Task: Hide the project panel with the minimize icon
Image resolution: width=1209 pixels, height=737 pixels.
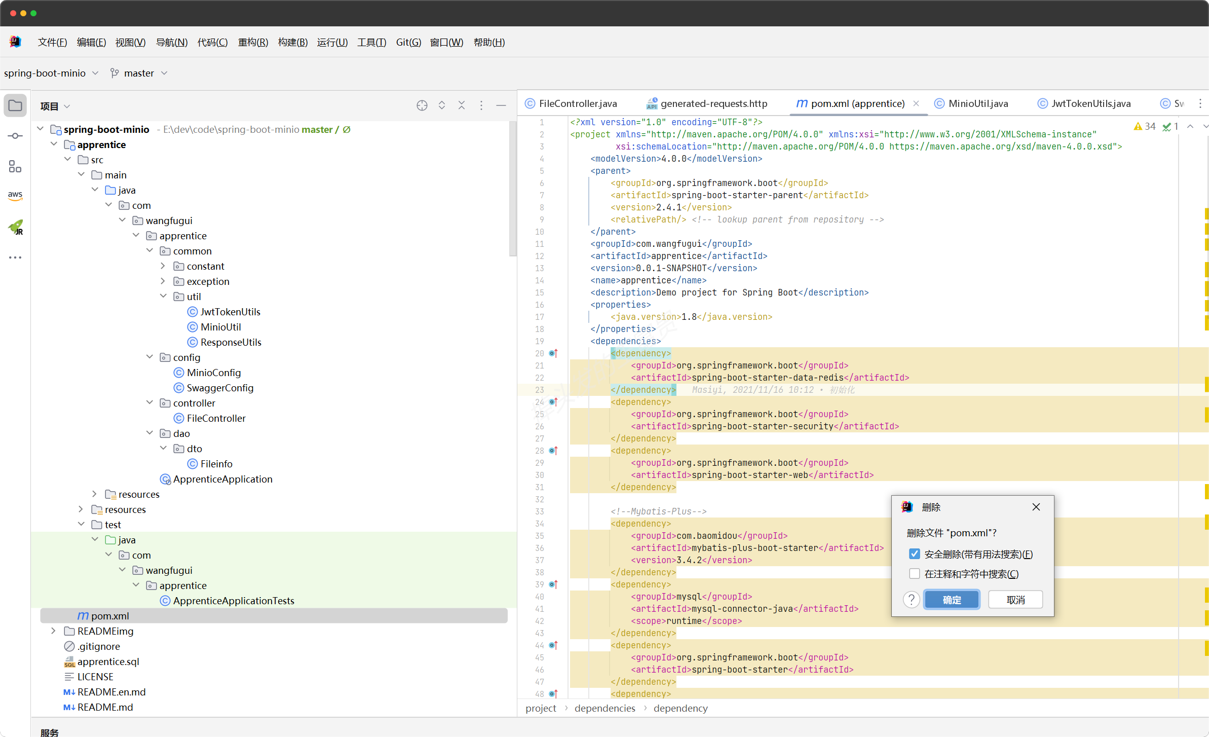Action: click(501, 105)
